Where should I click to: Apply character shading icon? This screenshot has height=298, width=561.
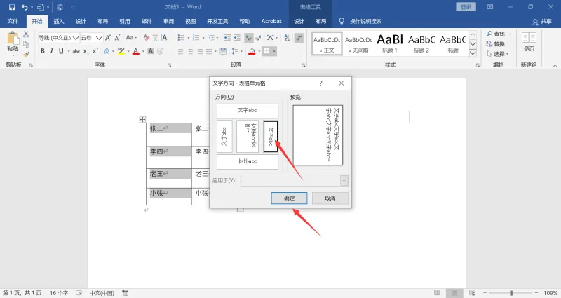tap(151, 51)
